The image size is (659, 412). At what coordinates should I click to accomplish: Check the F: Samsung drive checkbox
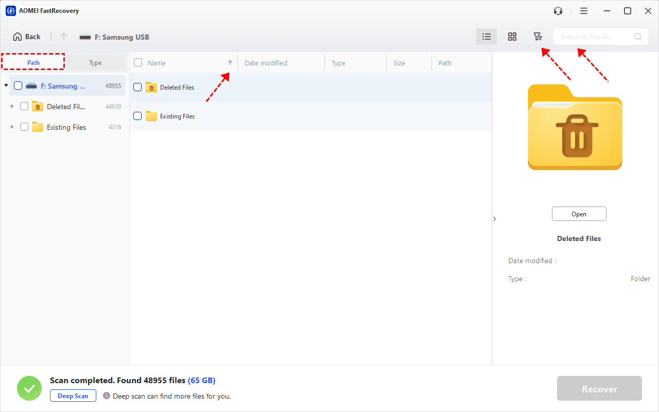[x=18, y=86]
